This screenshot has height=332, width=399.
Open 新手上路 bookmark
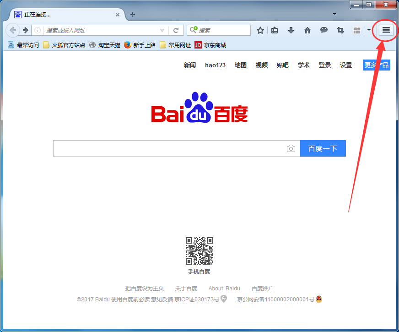[140, 45]
